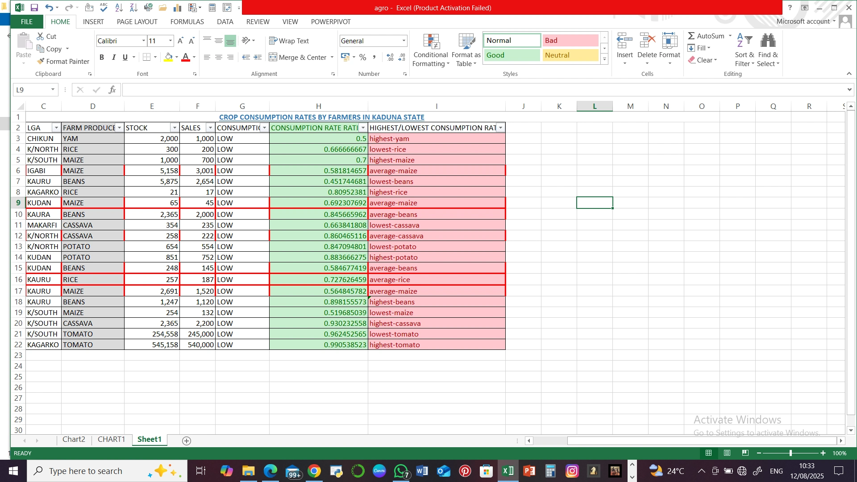Screen dimensions: 857x482
Task: Click the Insert Function fx icon
Action: pos(112,90)
